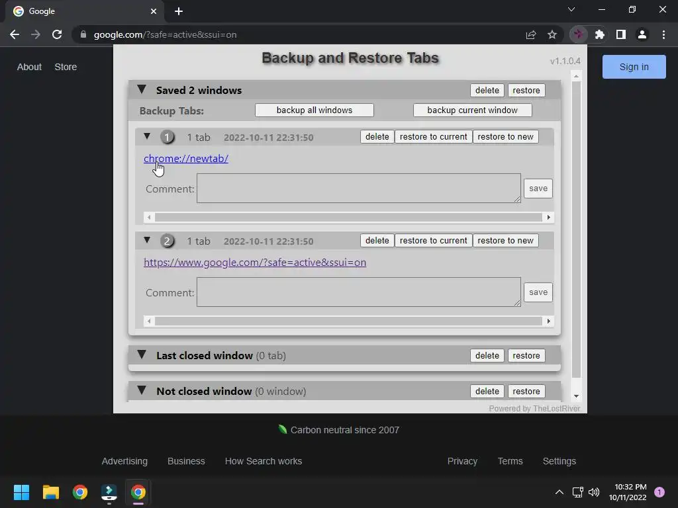Click the address bar URL
Screen dimensions: 678x508
point(165,34)
